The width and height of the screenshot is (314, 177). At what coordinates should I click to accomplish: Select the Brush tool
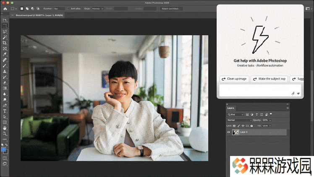5,66
